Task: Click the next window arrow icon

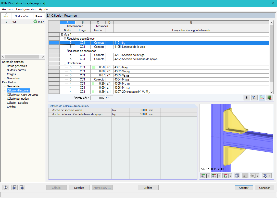Action: [22, 187]
